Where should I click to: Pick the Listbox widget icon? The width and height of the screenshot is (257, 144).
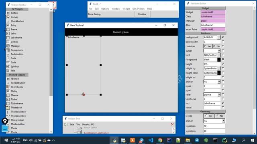[8, 42]
